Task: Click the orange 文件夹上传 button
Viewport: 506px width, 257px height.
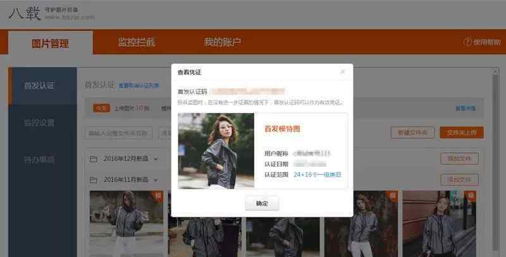Action: [x=462, y=133]
